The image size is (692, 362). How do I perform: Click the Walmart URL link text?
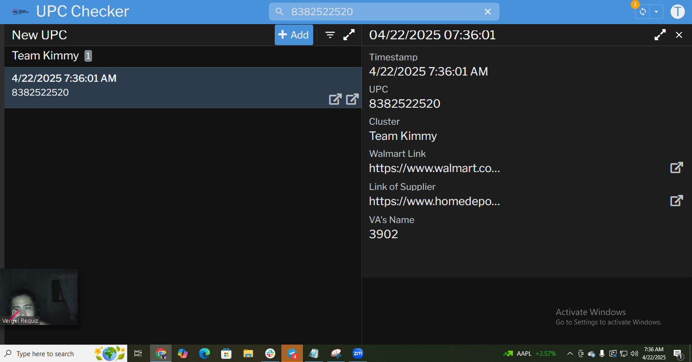(434, 168)
